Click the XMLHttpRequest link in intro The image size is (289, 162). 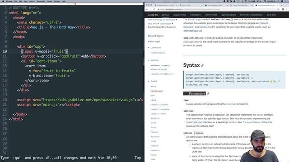coord(193,31)
